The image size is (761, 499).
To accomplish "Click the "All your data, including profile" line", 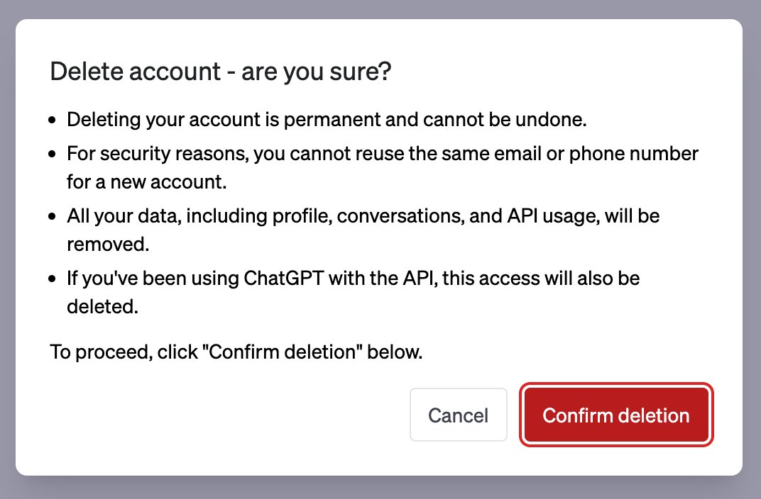I will click(363, 216).
